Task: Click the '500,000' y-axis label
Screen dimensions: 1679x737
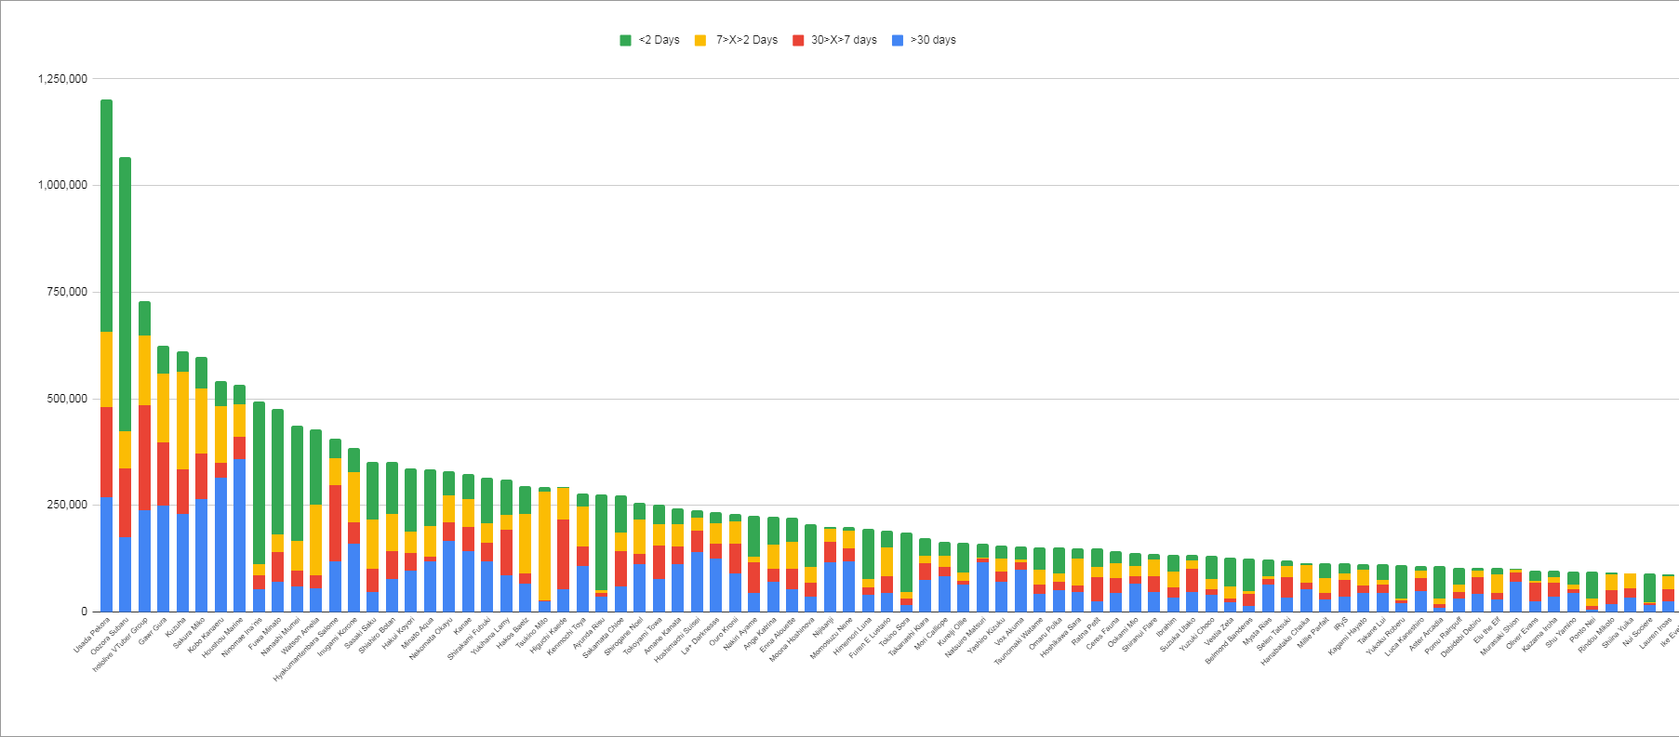Action: coord(68,399)
